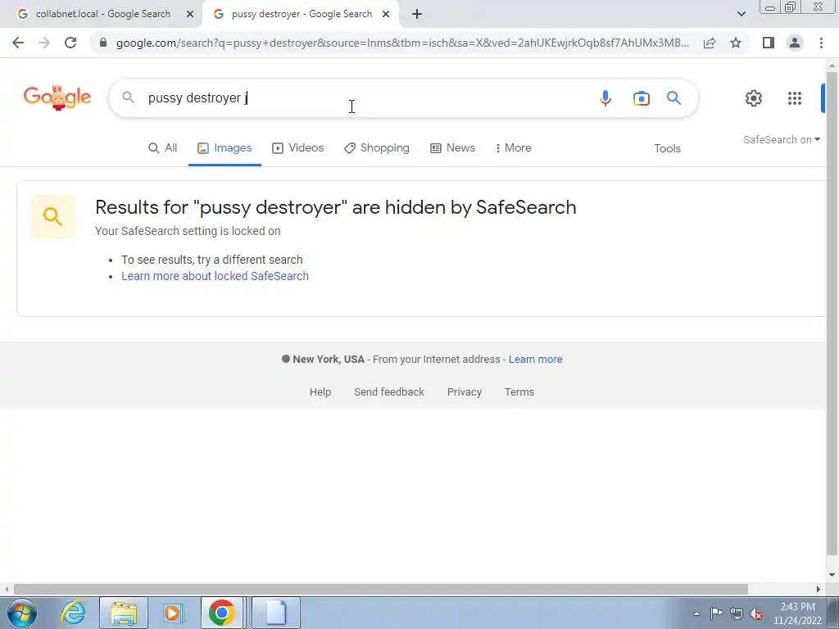Open the tab search chevron
This screenshot has height=629, width=839.
pos(741,14)
